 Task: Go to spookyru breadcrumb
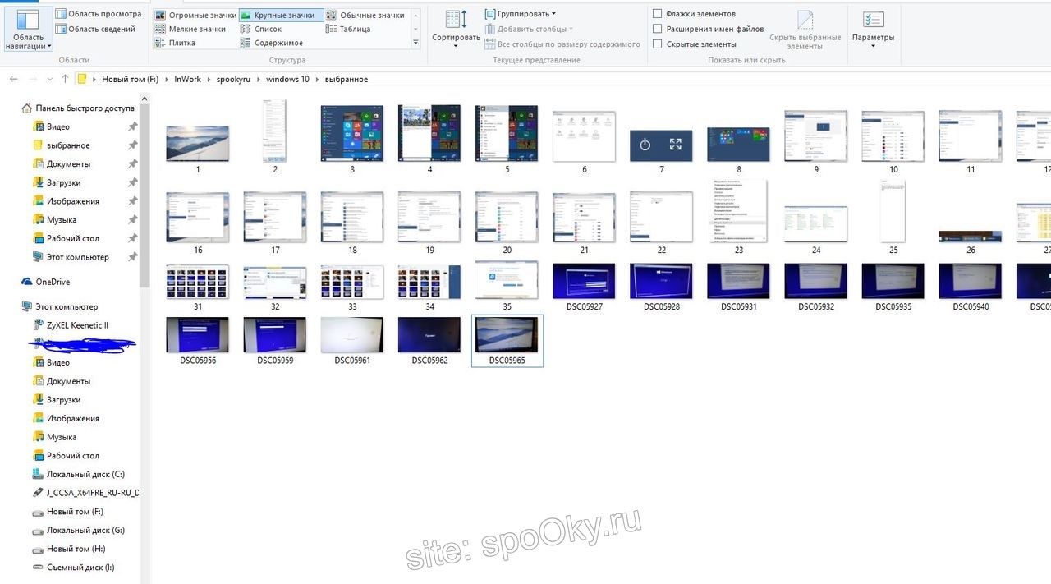click(233, 80)
